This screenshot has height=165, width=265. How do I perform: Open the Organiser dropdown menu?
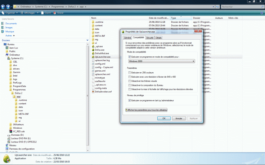click(10, 13)
